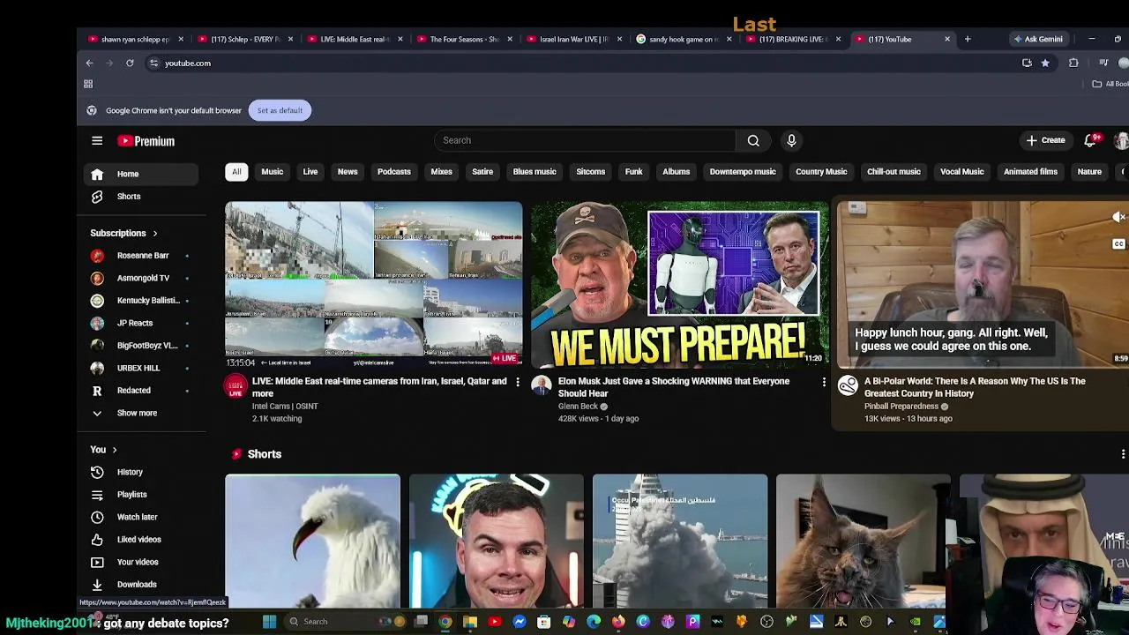This screenshot has width=1129, height=635.
Task: Select the Music filter chip
Action: 272,172
